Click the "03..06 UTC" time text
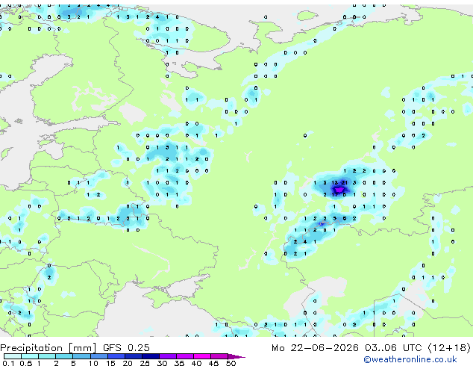Image resolution: width=473 pixels, height=366 pixels. click(x=393, y=347)
